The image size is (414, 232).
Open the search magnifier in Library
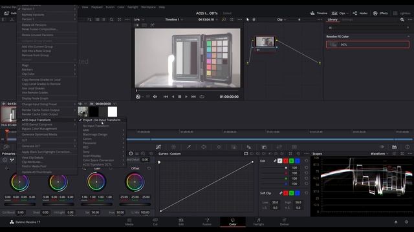pyautogui.click(x=402, y=19)
